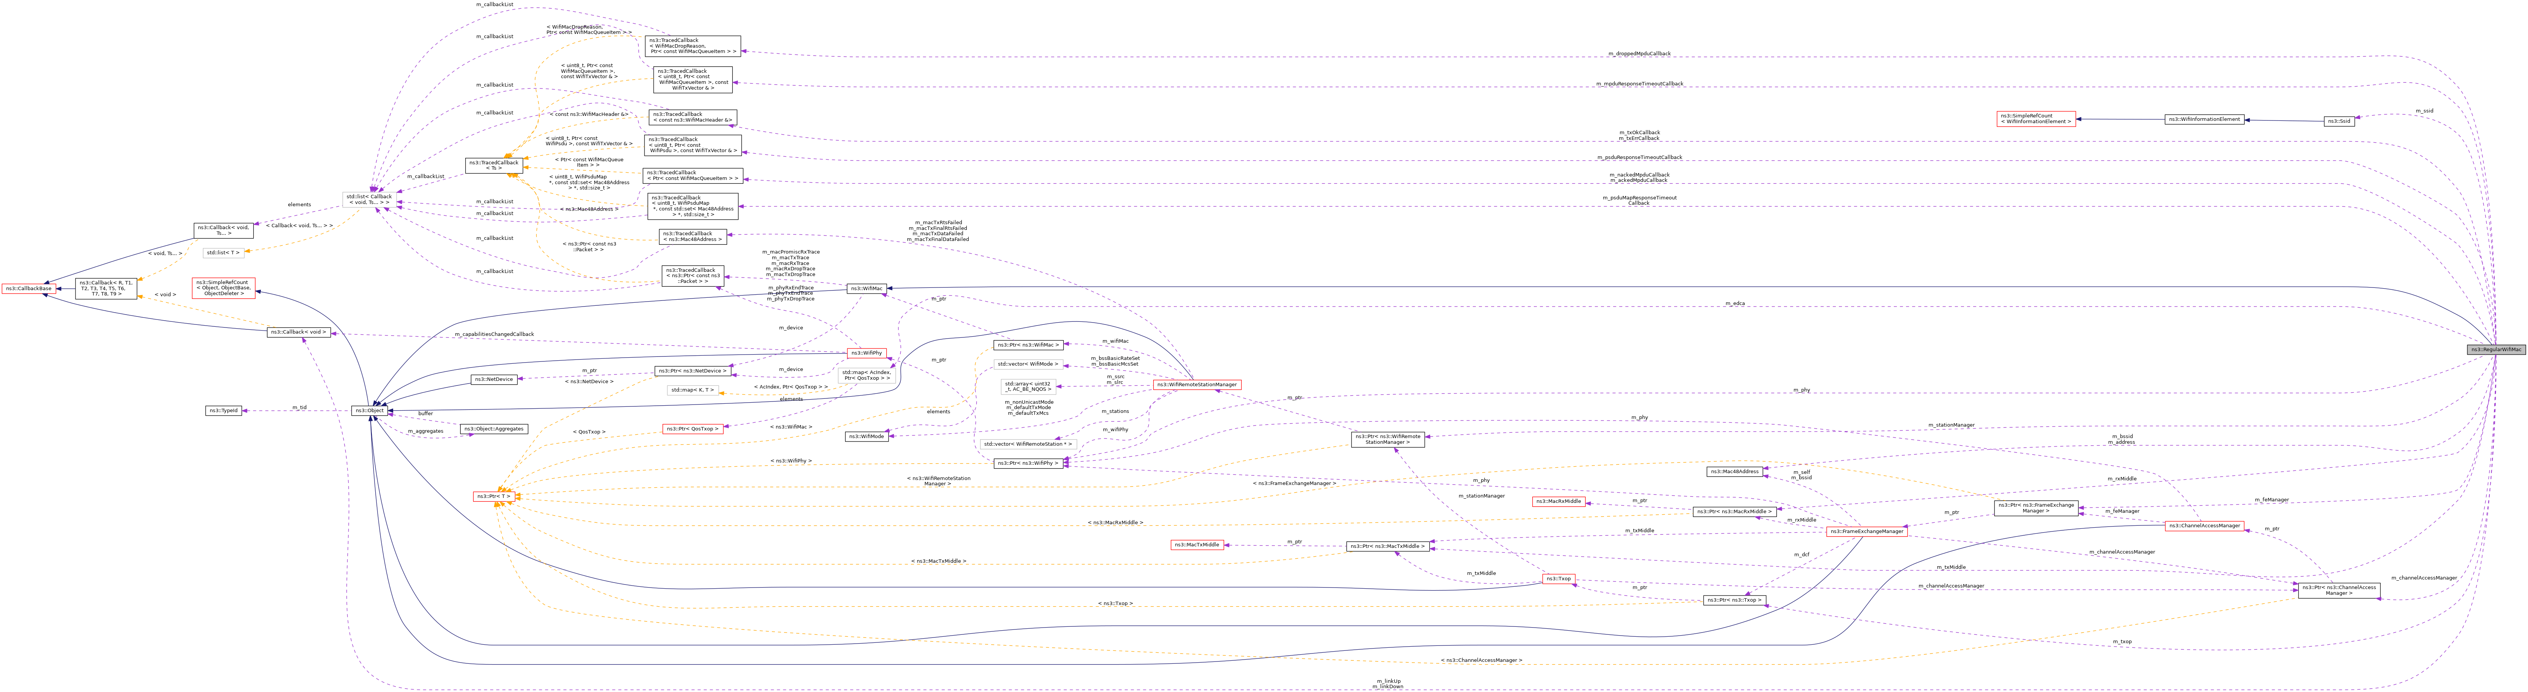
Task: Open TracedCallback< WifiMacDropReason, Ptr< const WifiMacQueueItem > > node
Action: pos(693,46)
